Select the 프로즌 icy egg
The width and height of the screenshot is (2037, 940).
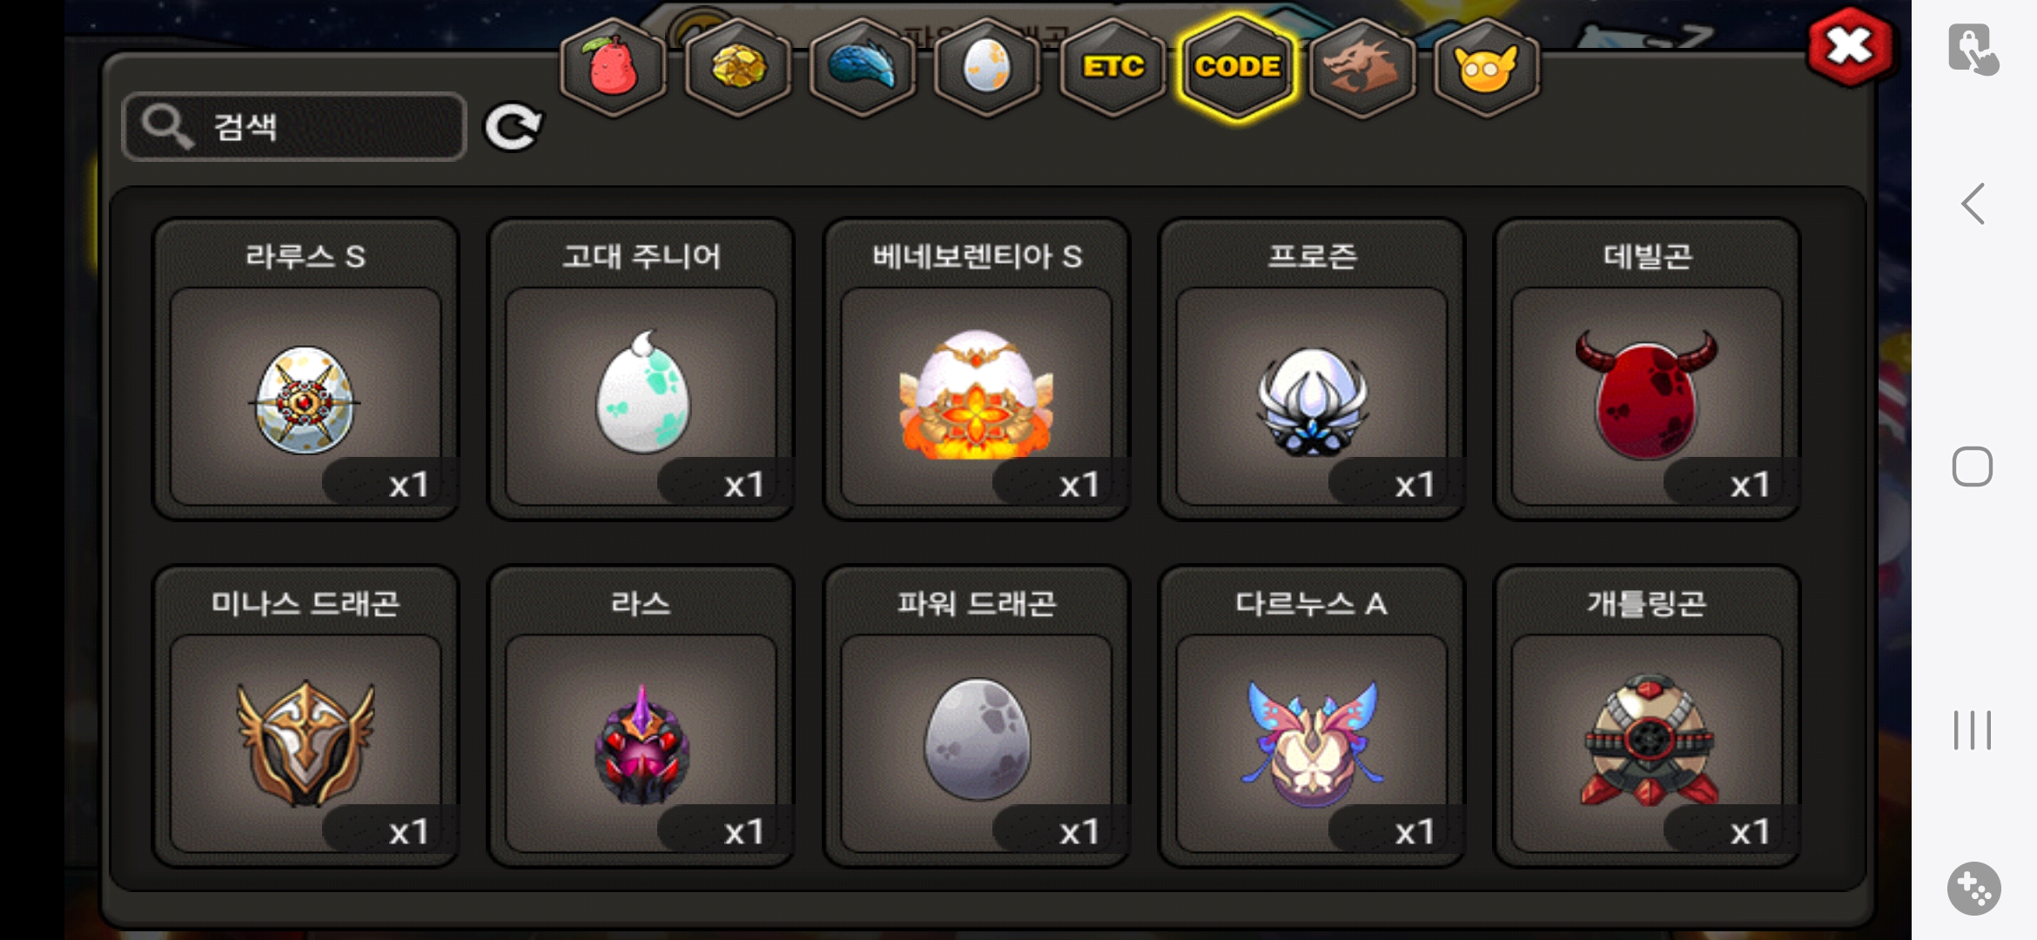(x=1312, y=369)
